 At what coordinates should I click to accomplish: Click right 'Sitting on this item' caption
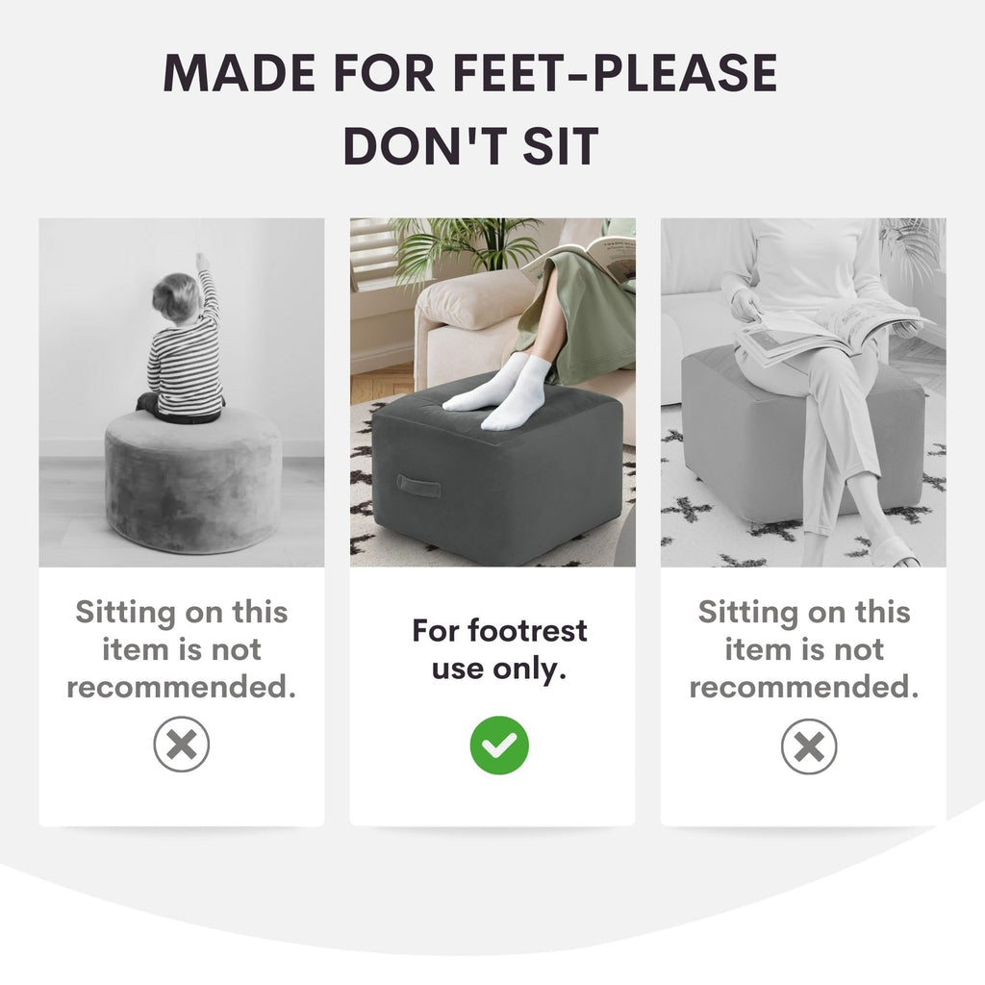(x=804, y=649)
